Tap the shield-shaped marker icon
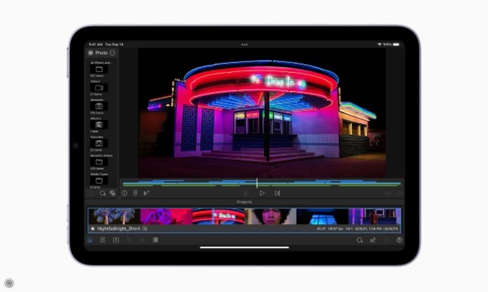488x292 pixels. pyautogui.click(x=135, y=193)
